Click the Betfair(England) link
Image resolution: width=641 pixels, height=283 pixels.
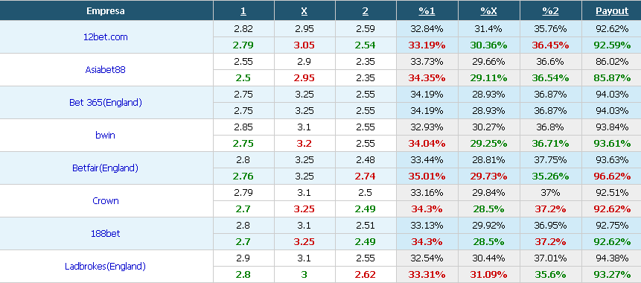pos(106,168)
